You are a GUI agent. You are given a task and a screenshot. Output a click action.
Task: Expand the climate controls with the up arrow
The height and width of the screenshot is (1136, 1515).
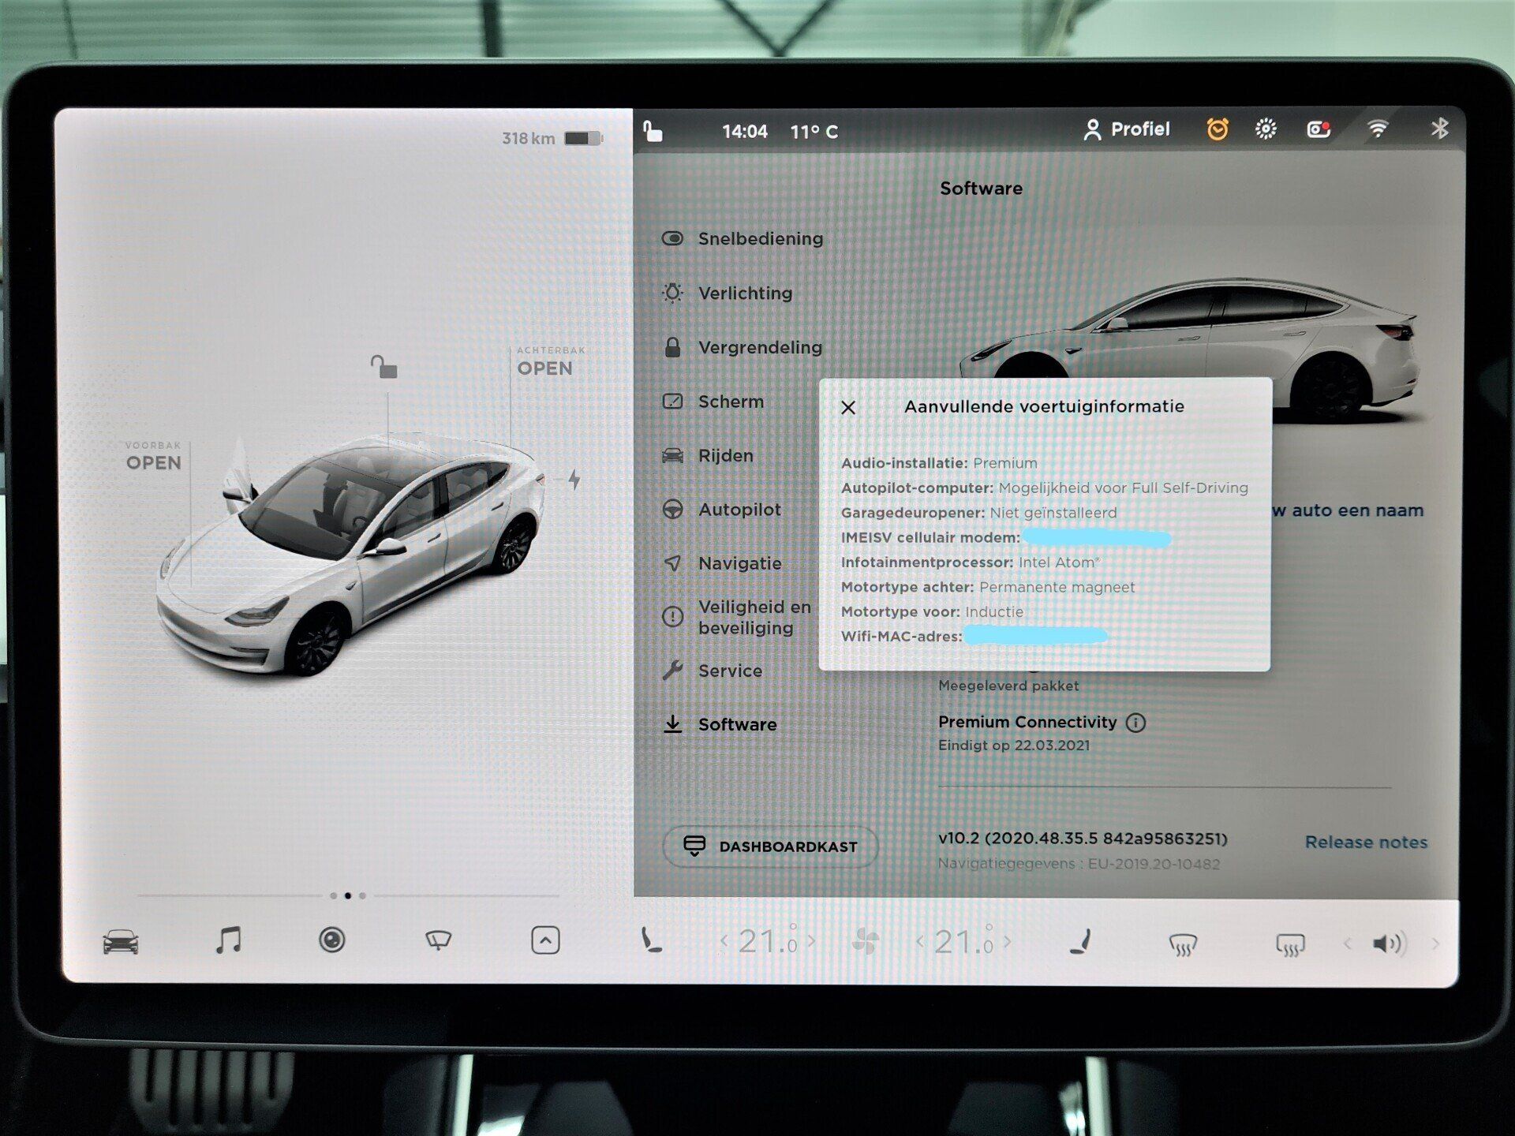544,940
